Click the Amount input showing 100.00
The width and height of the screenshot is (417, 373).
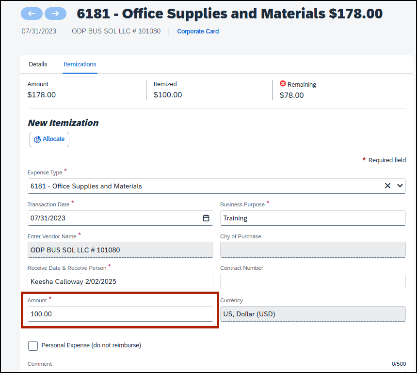[120, 314]
